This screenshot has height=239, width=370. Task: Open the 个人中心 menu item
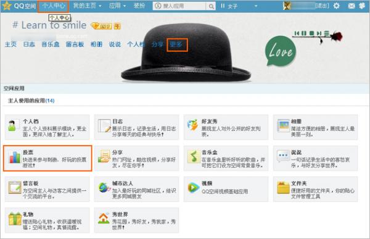click(x=53, y=6)
